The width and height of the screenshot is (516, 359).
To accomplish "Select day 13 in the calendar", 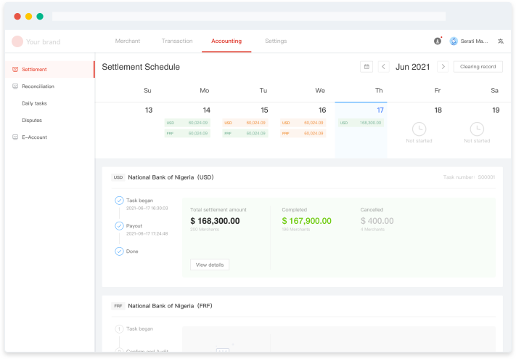I will coord(149,110).
